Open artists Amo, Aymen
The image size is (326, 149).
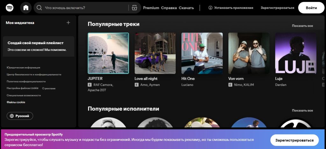pos(150,85)
